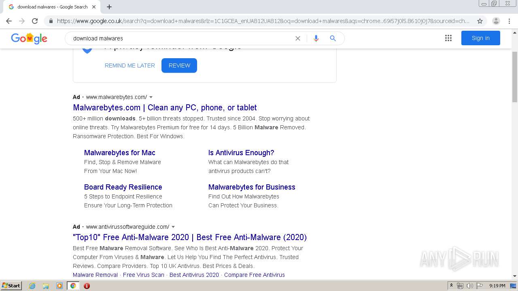Image resolution: width=518 pixels, height=291 pixels.
Task: Open the Chrome profile avatar icon
Action: (496, 21)
